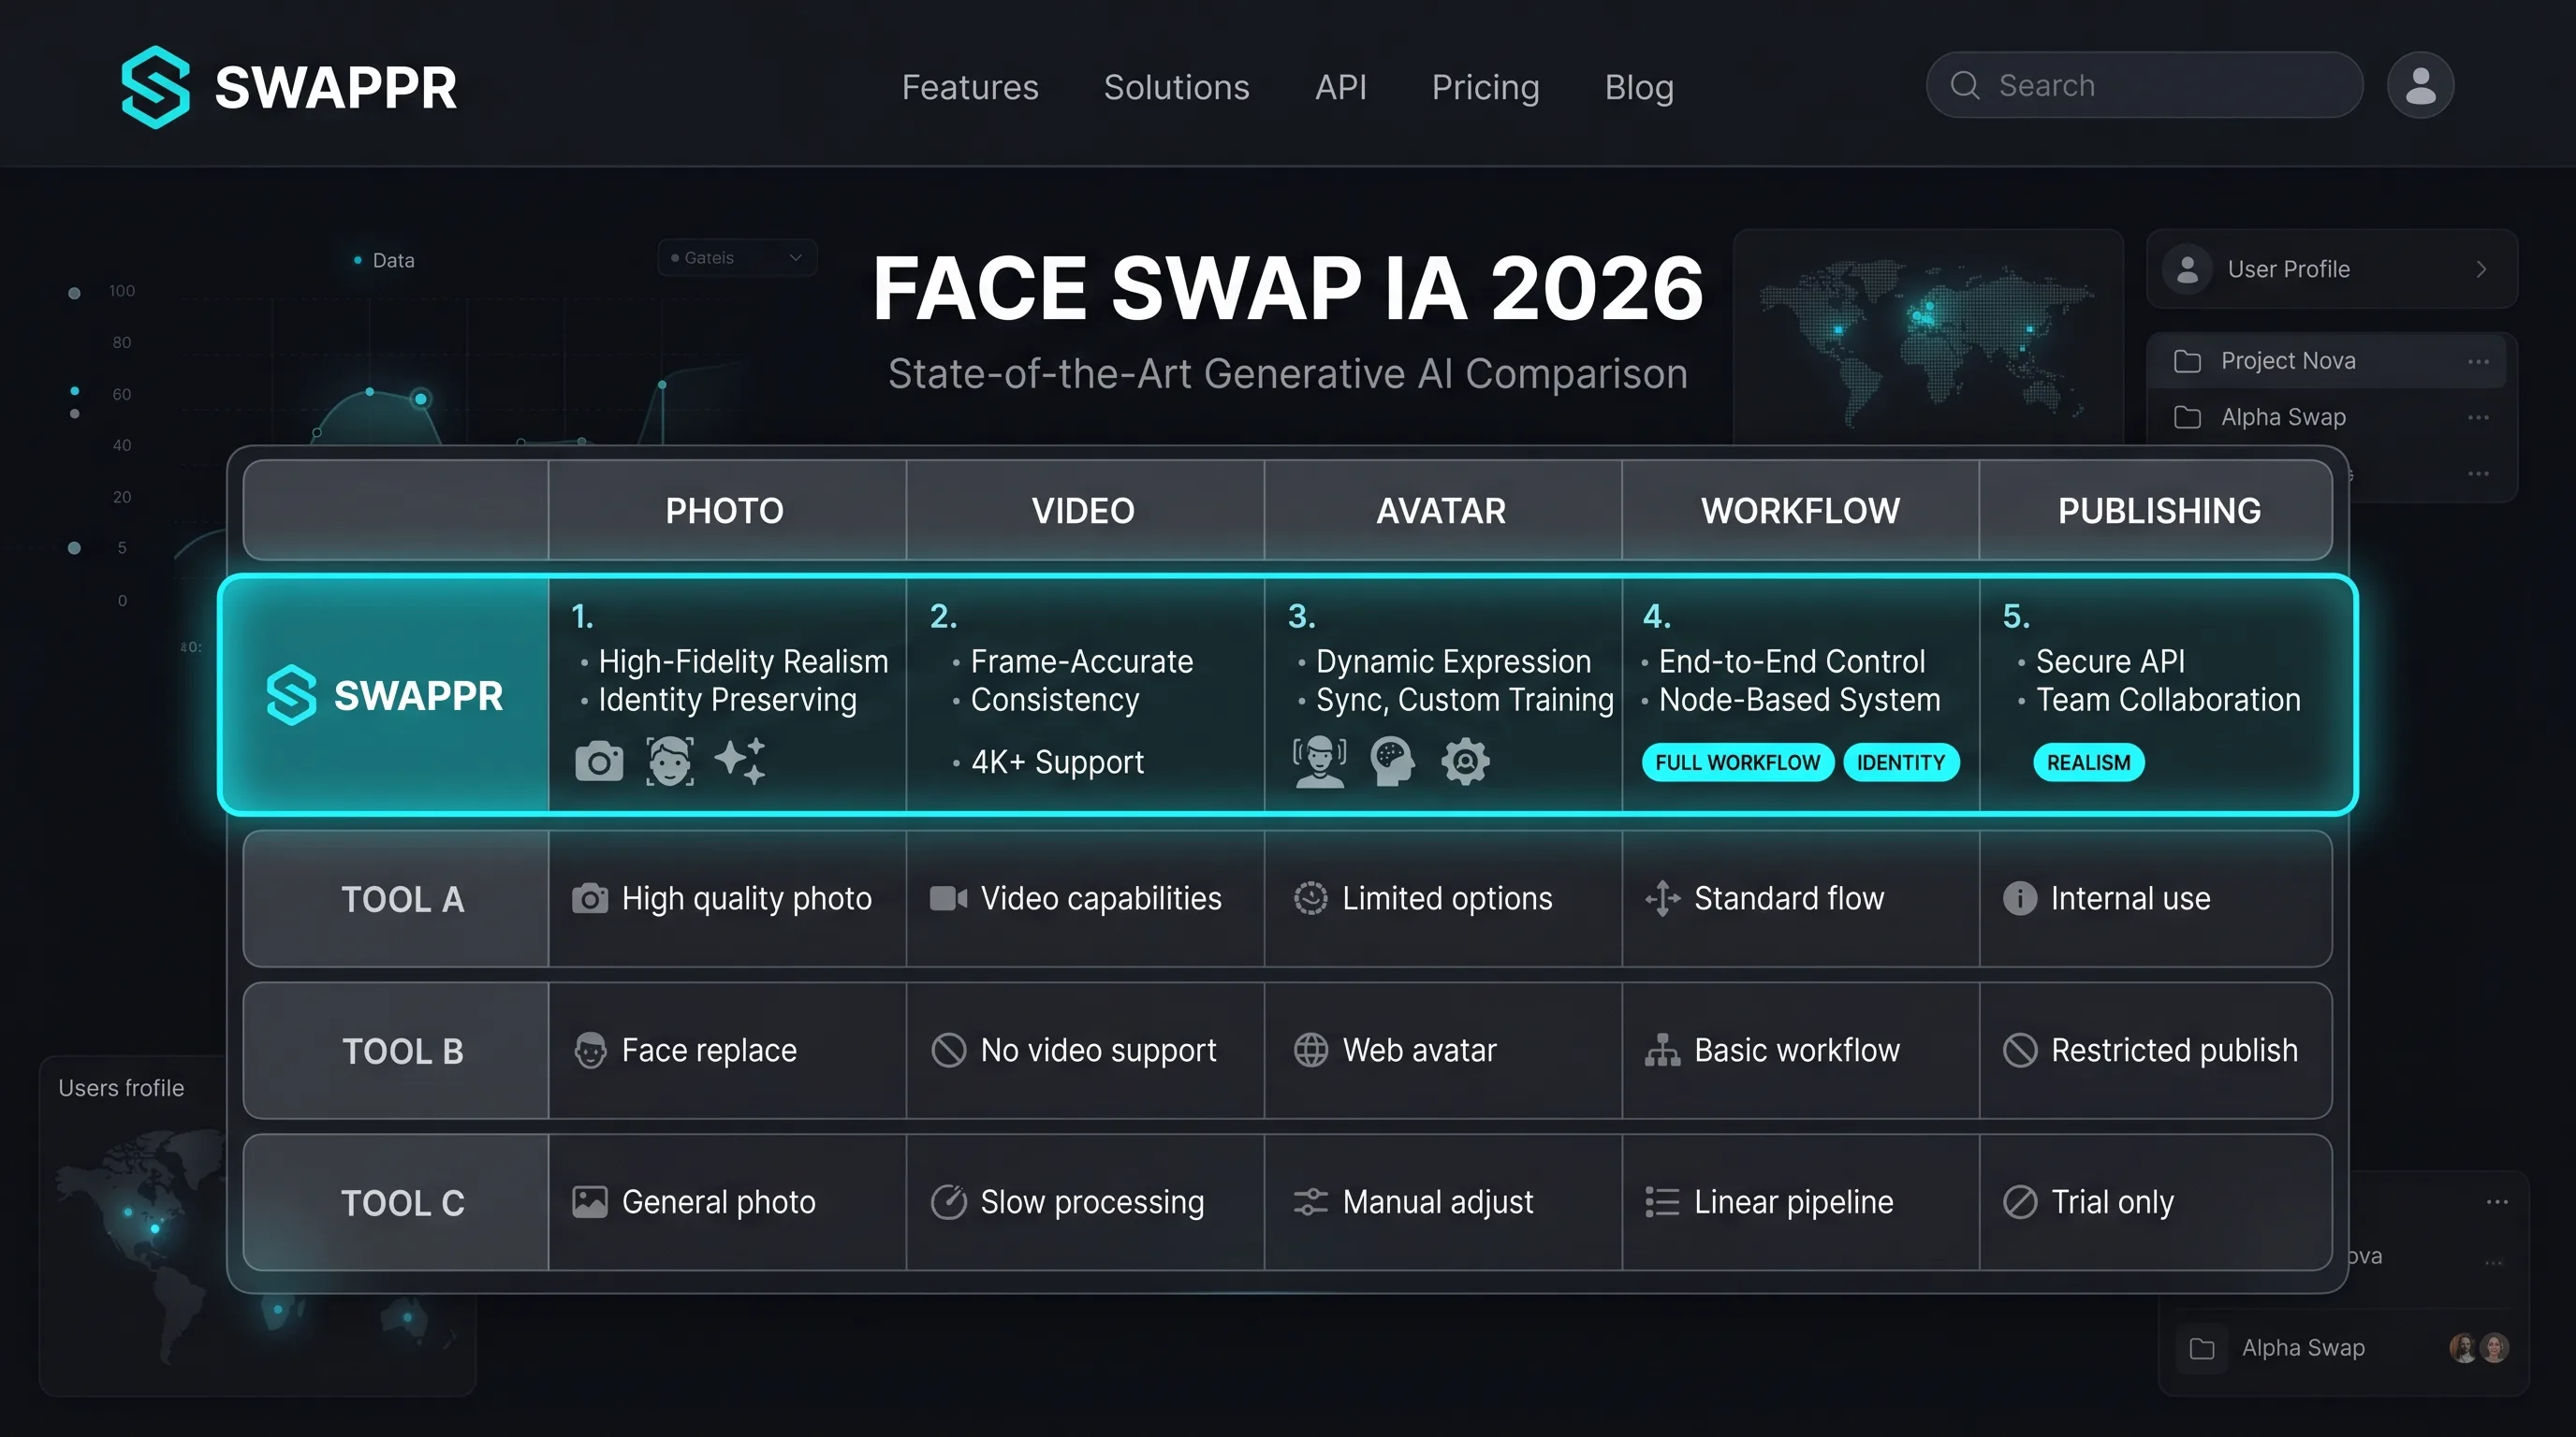Go to the API page
This screenshot has width=2576, height=1437.
point(1340,87)
